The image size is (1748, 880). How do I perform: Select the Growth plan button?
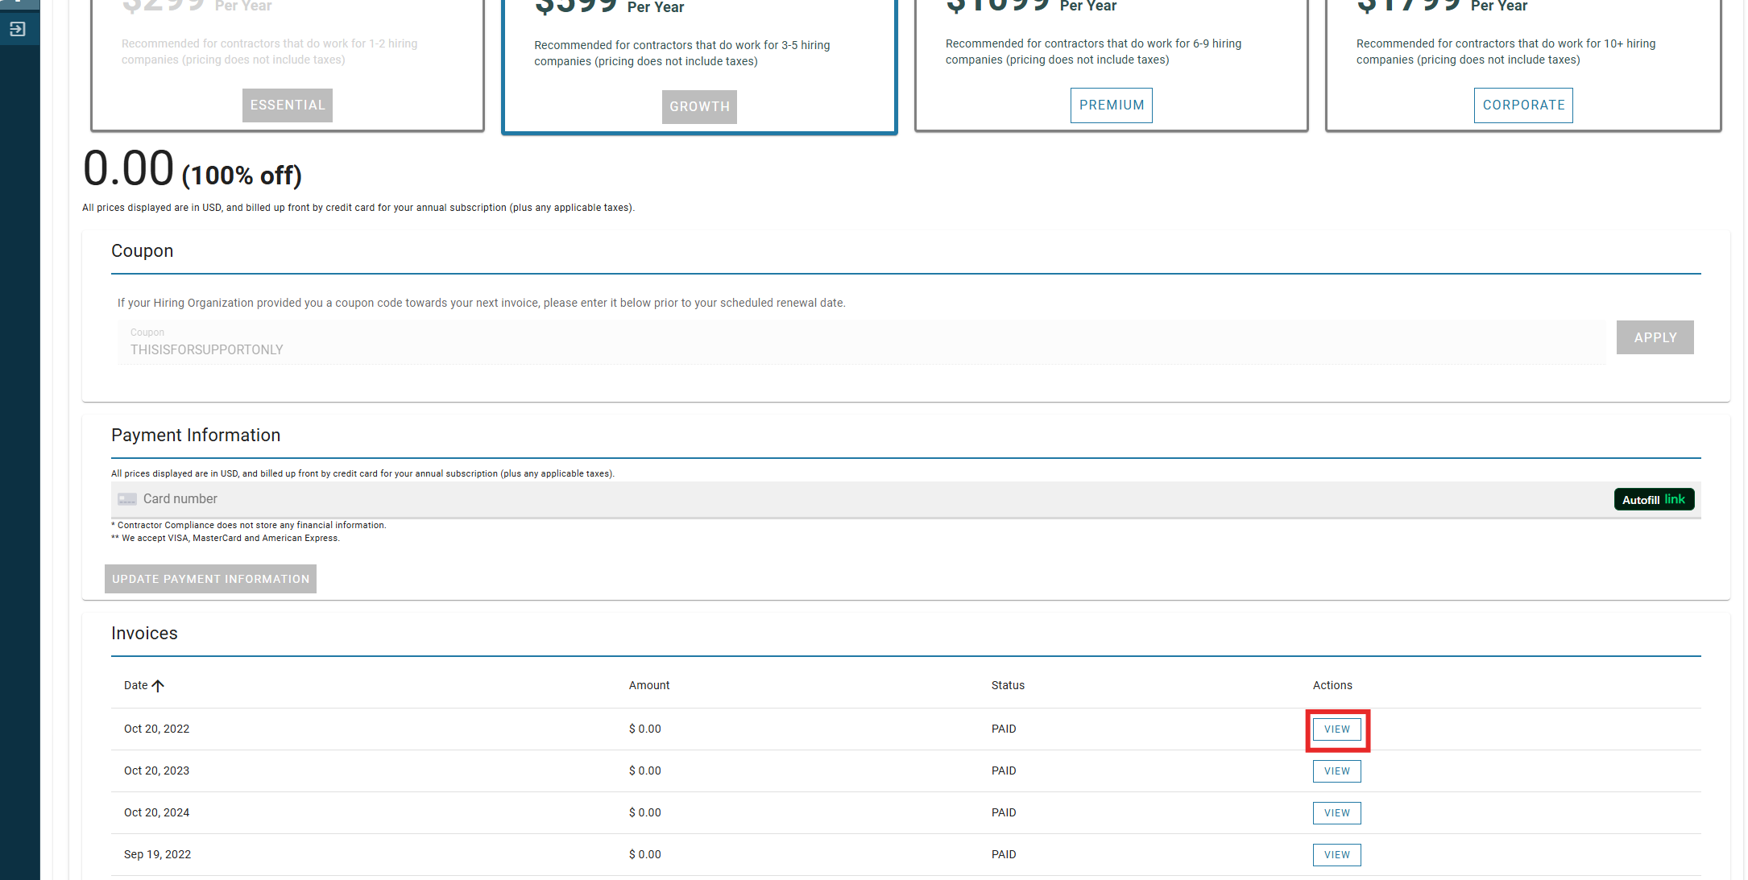click(699, 107)
